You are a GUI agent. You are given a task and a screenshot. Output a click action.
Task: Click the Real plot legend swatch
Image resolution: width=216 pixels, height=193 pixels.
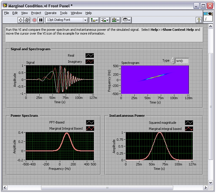pyautogui.click(x=90, y=55)
